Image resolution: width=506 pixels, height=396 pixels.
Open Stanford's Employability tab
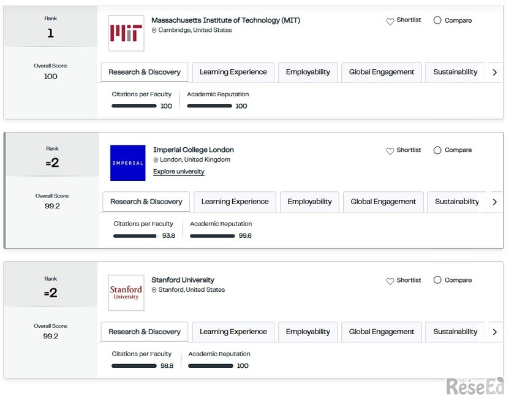[x=308, y=332]
